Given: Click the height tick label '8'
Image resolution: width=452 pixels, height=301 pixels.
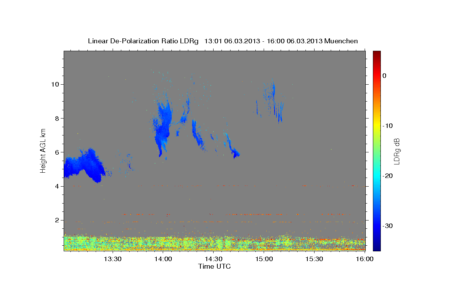Looking at the screenshot, I should tap(58, 118).
